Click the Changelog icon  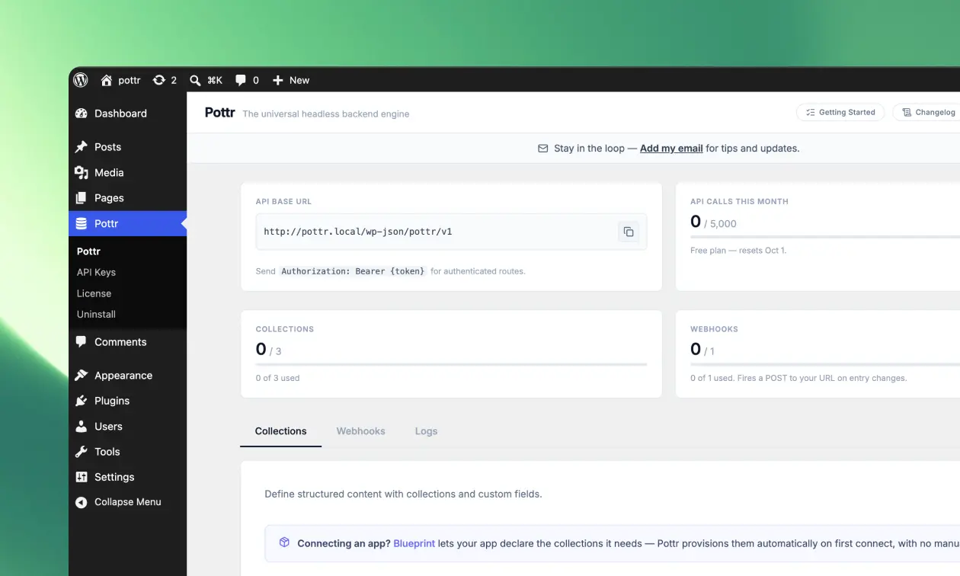point(907,113)
